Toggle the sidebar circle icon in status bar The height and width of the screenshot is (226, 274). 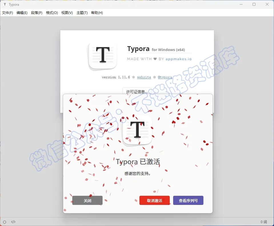click(5, 222)
